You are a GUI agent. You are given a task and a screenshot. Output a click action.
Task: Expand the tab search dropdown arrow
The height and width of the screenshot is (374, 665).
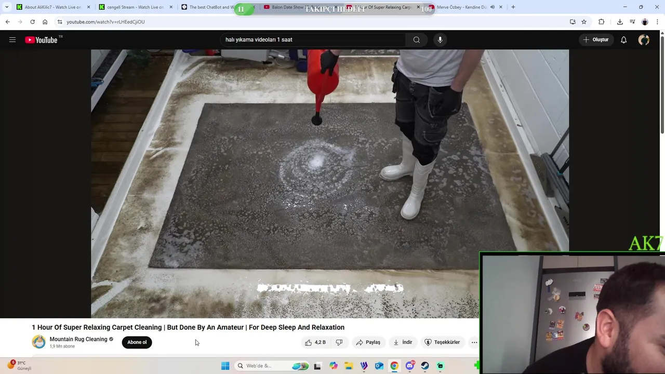pos(7,7)
